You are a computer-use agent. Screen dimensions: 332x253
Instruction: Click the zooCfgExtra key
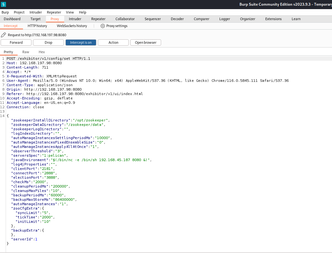coord(25,208)
